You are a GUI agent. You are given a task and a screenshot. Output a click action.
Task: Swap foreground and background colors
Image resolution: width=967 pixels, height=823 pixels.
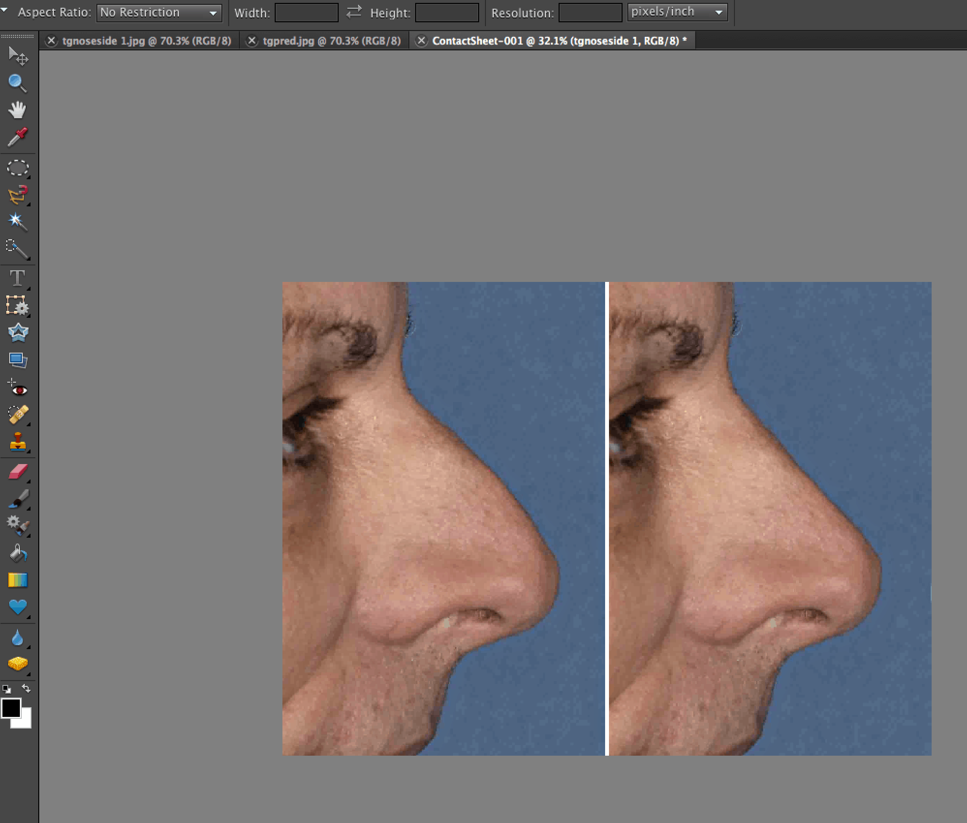pos(26,688)
